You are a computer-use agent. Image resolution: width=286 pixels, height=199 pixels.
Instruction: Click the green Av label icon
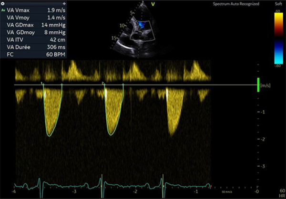tap(4, 9)
